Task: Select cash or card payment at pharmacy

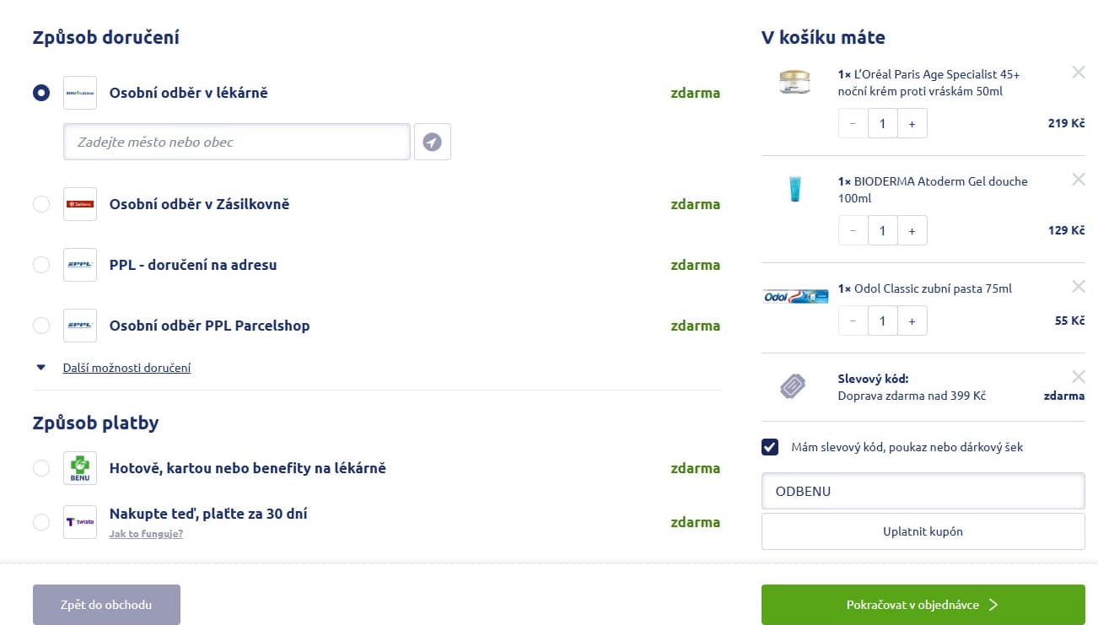Action: pos(41,468)
